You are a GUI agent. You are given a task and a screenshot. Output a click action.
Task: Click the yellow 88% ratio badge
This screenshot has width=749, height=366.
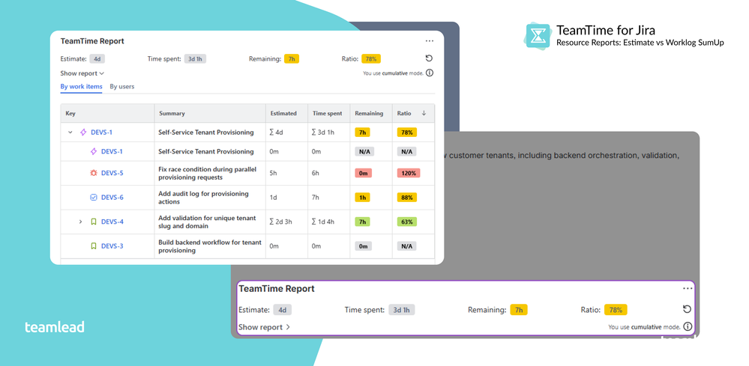[406, 198]
